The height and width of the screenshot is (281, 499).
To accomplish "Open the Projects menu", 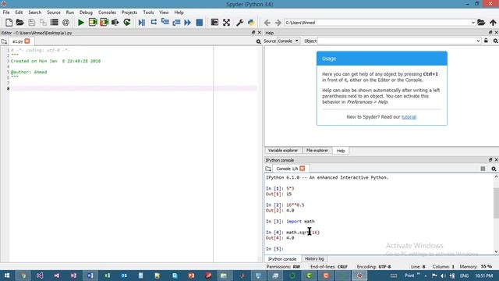I will tap(129, 12).
